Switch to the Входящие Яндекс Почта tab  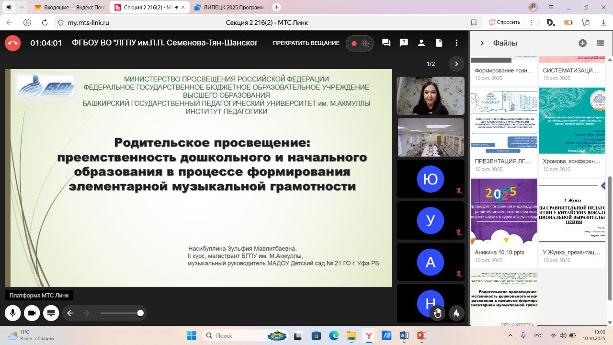[x=71, y=8]
